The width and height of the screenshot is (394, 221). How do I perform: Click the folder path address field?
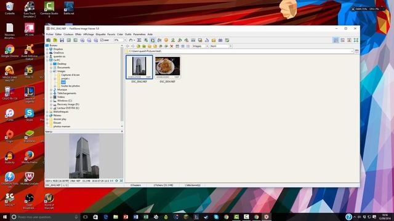(x=239, y=51)
